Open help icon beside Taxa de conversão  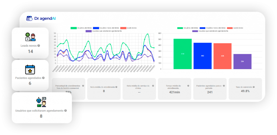[x=254, y=87]
